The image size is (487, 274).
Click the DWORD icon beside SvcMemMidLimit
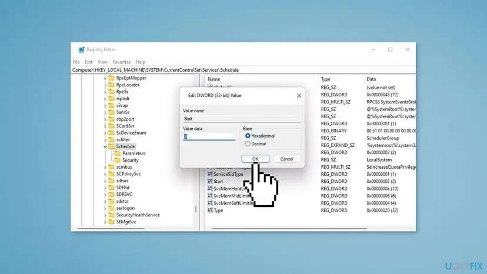click(210, 196)
